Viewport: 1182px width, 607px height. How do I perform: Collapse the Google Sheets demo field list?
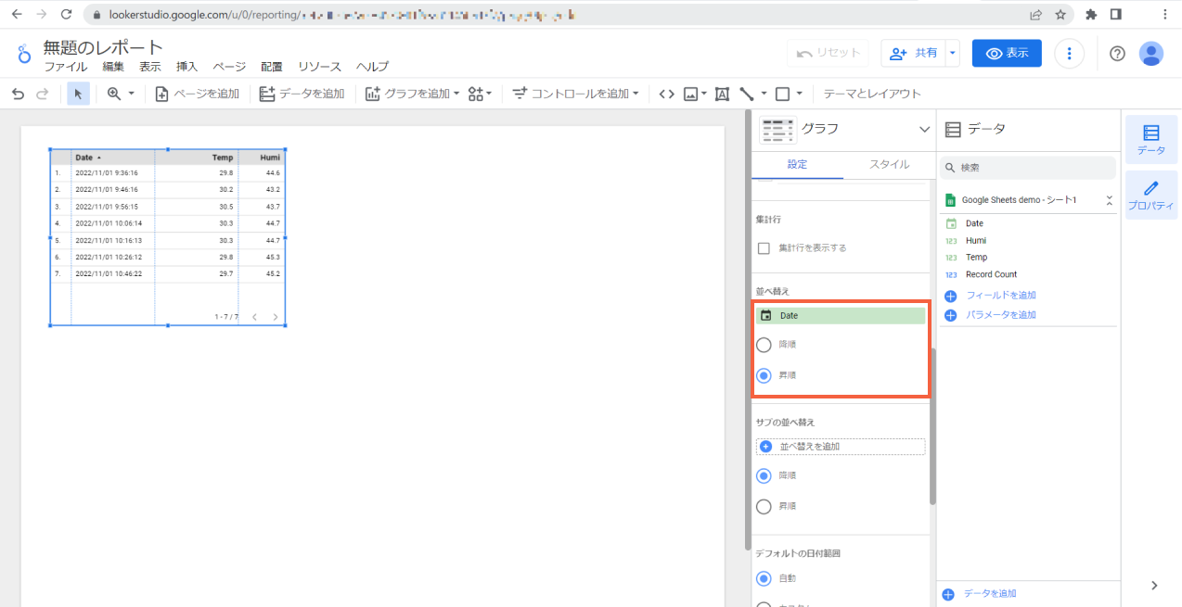(1108, 199)
